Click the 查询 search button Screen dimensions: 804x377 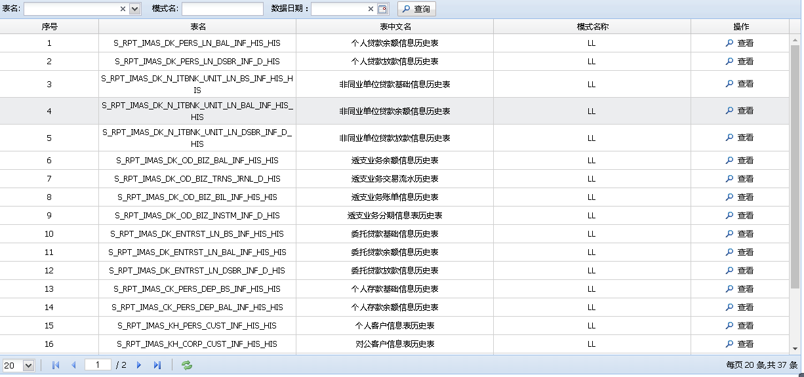pyautogui.click(x=416, y=9)
